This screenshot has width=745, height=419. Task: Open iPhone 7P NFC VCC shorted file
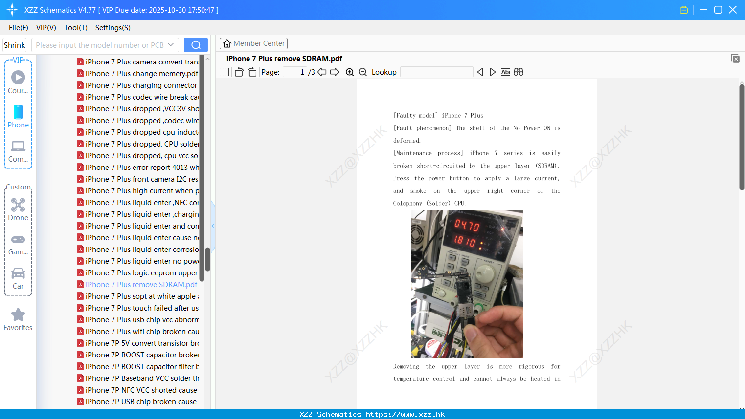(137, 390)
